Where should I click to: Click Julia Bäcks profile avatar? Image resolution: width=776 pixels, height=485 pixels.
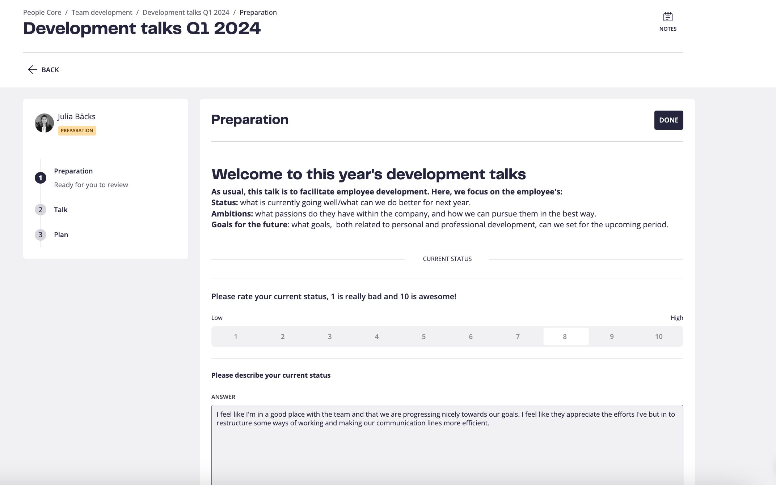pos(44,123)
